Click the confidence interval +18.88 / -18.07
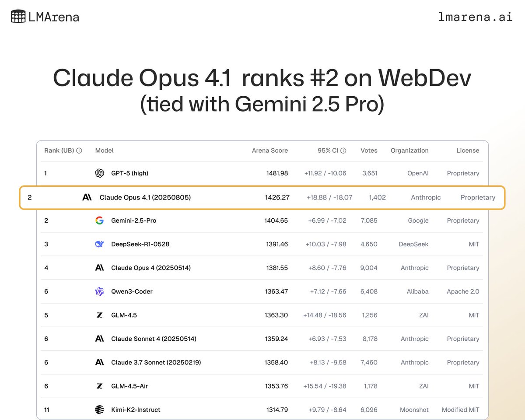This screenshot has width=525, height=420. coord(329,197)
